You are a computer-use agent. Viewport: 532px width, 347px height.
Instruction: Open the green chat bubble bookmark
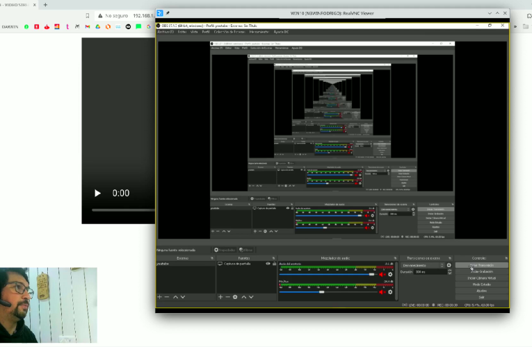(x=138, y=27)
